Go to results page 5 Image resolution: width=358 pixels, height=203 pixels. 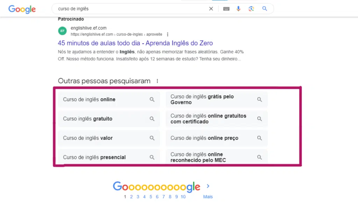tap(151, 197)
